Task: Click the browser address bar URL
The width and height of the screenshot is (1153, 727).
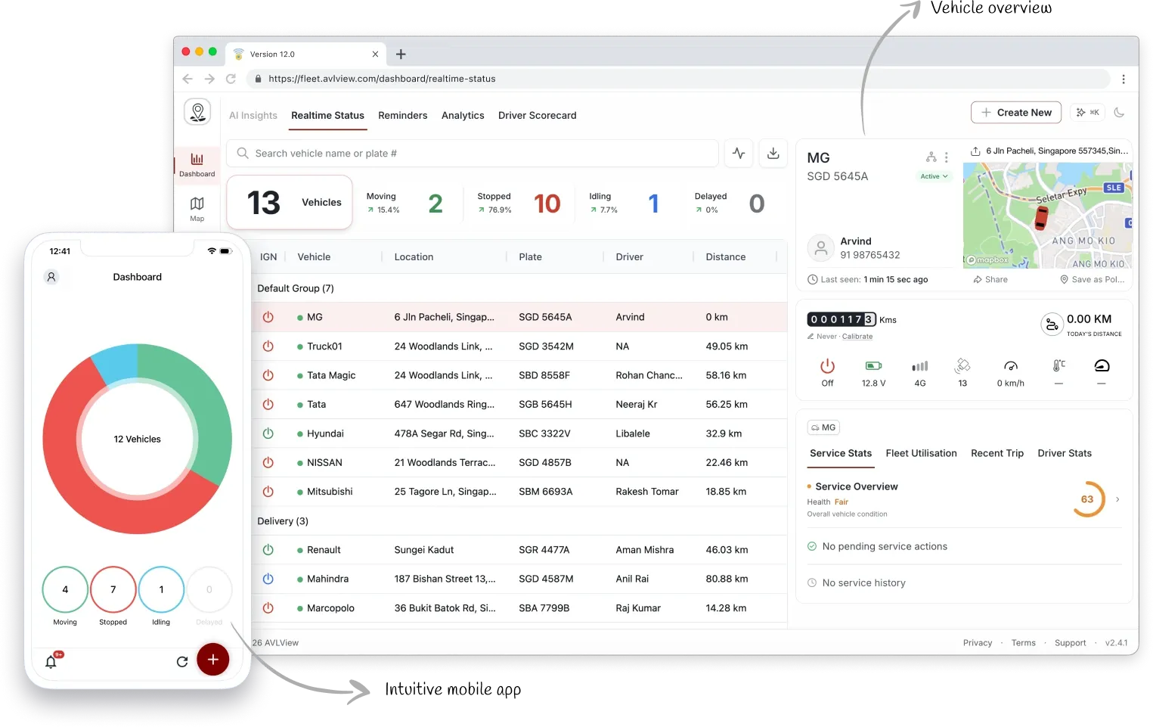Action: point(382,79)
